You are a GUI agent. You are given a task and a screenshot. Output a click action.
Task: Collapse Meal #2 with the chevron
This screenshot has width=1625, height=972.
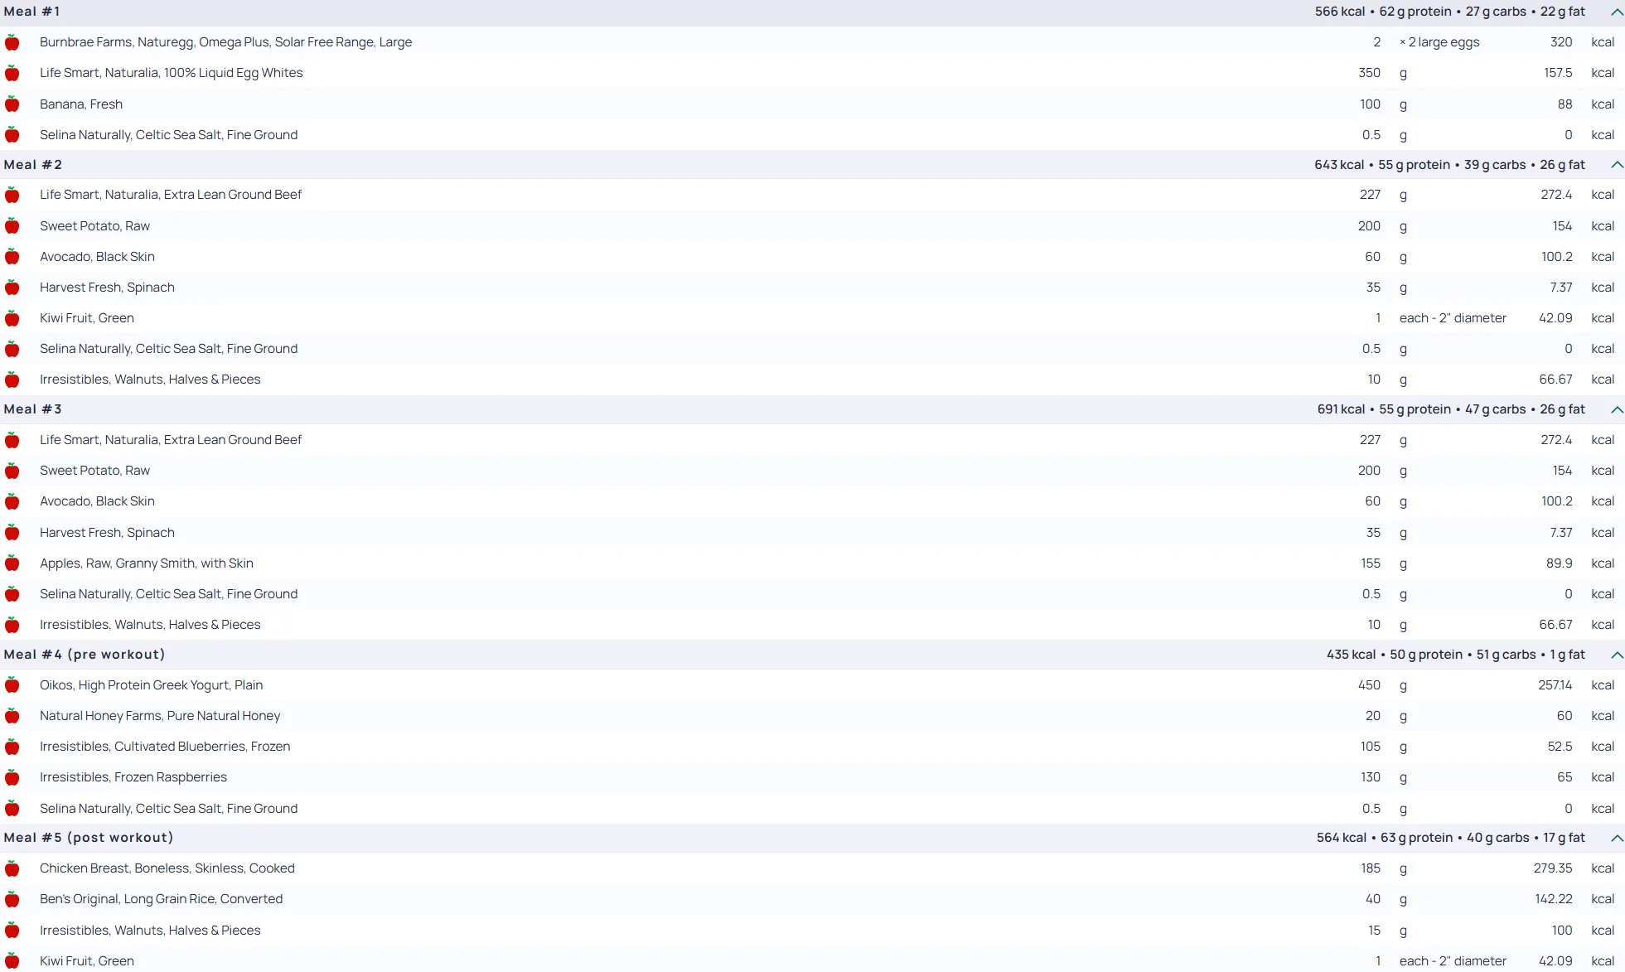coord(1617,165)
